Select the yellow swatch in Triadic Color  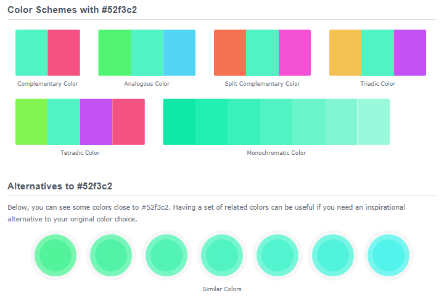pos(345,52)
